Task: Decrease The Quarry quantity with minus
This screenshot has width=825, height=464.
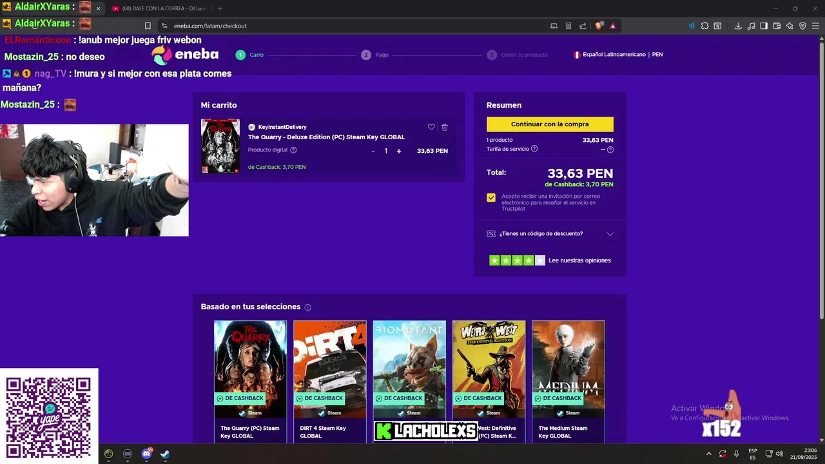Action: point(373,151)
